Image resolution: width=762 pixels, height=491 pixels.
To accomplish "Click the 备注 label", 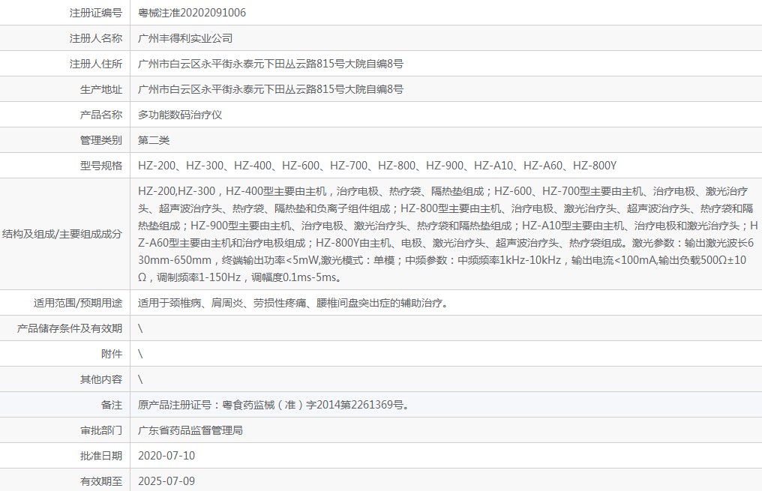I will point(112,405).
